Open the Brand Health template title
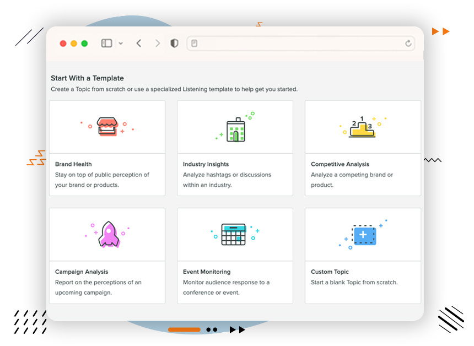 click(73, 164)
